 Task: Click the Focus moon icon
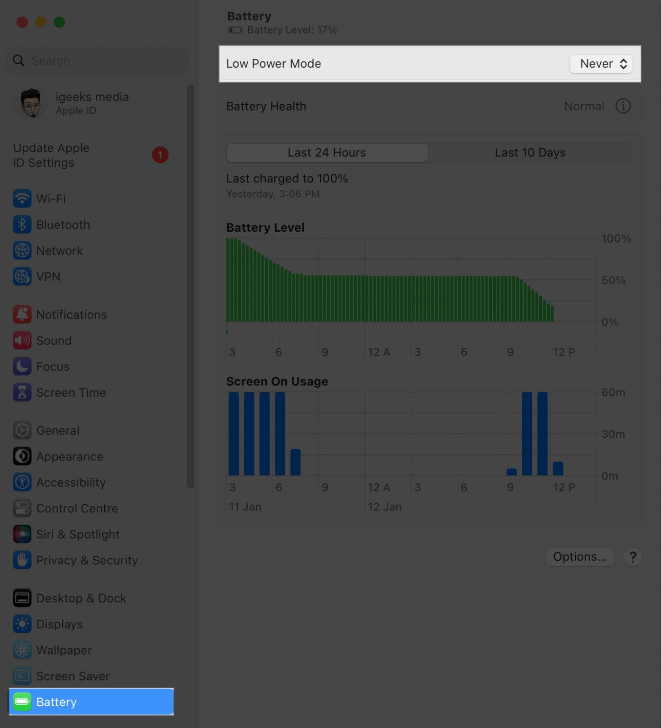tap(22, 366)
